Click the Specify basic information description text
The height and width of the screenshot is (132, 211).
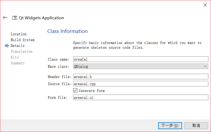pyautogui.click(x=137, y=45)
